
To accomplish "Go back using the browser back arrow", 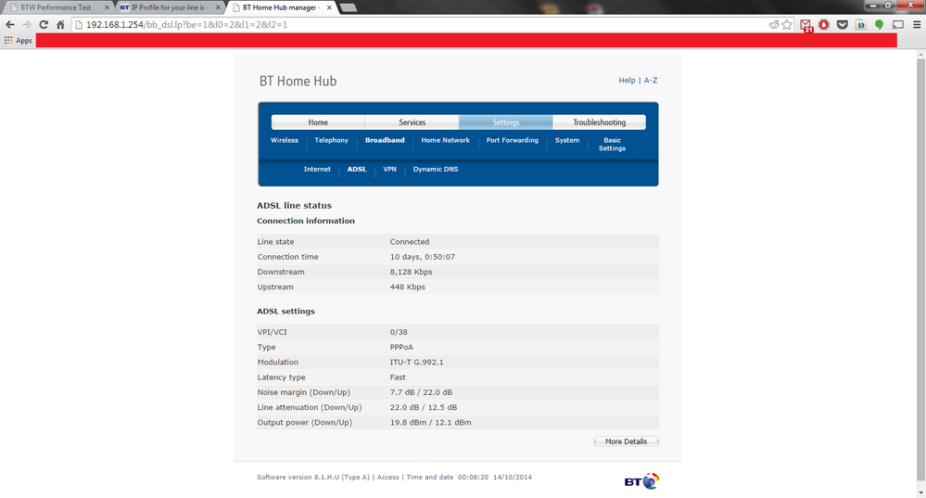I will click(x=10, y=25).
